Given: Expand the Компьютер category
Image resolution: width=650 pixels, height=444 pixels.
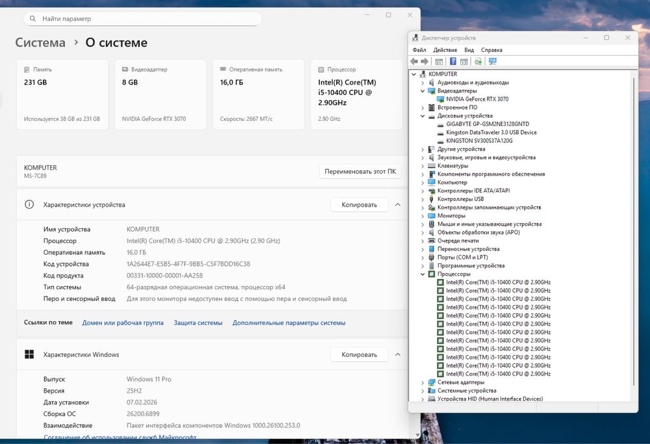Looking at the screenshot, I should click(422, 183).
